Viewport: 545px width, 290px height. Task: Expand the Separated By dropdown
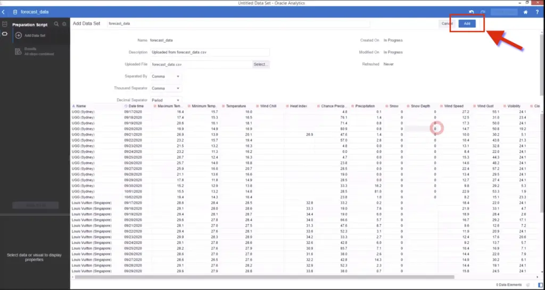167,76
